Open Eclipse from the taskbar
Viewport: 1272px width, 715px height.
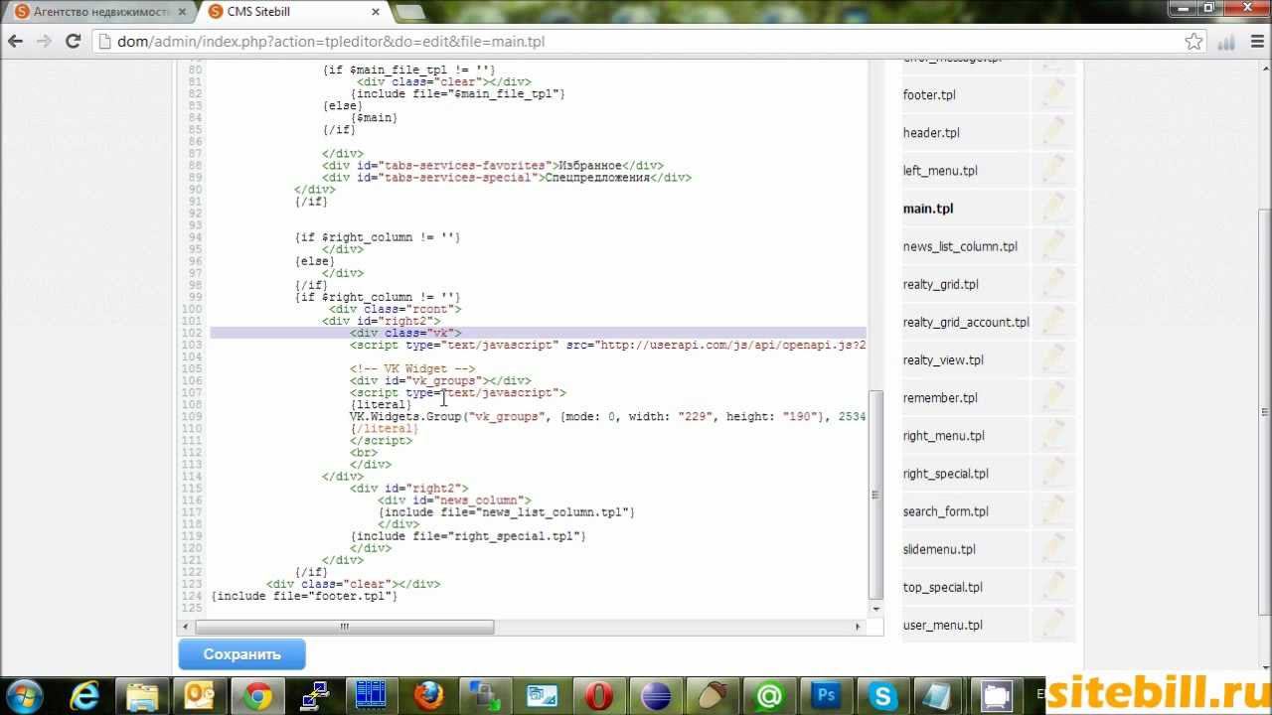click(x=656, y=696)
